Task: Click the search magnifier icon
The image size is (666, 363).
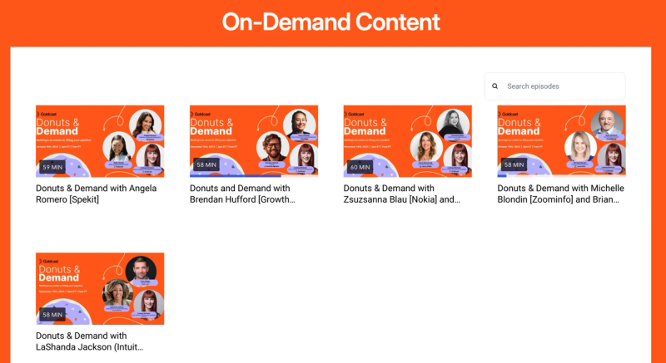Action: click(x=495, y=86)
